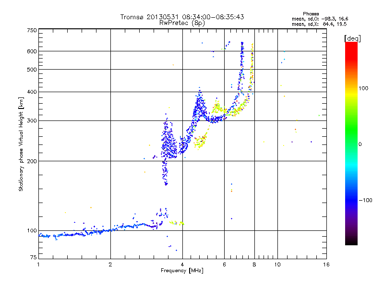Click the y-axis tick label '200'
This screenshot has width=384, height=288.
click(x=32, y=161)
